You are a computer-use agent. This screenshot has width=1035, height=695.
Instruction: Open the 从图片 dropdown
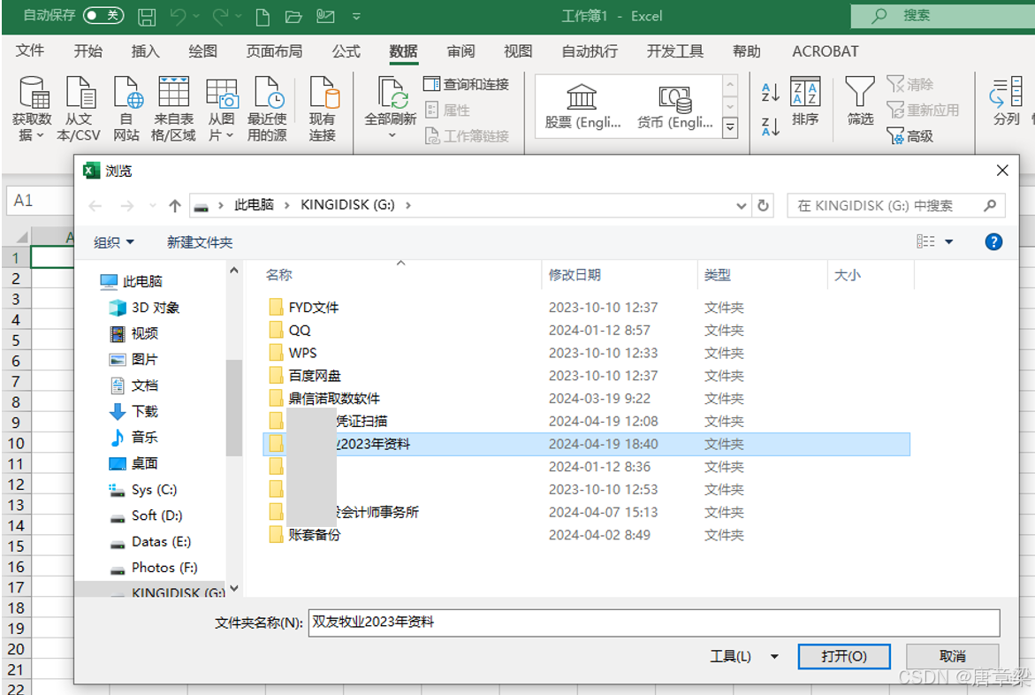click(x=222, y=109)
